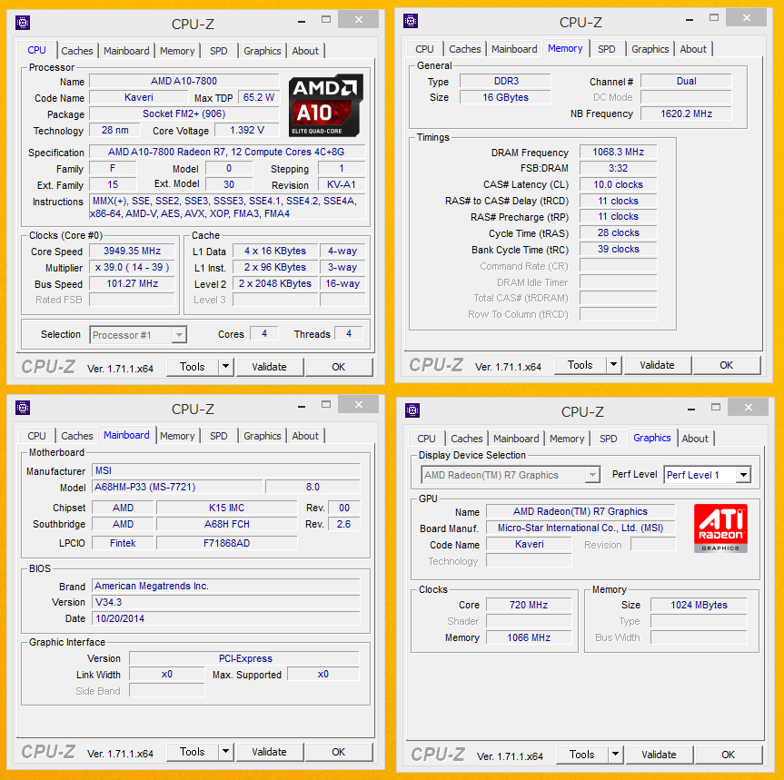Click the Graphic Interface version PCI-Express
This screenshot has height=780, width=784.
point(244,658)
